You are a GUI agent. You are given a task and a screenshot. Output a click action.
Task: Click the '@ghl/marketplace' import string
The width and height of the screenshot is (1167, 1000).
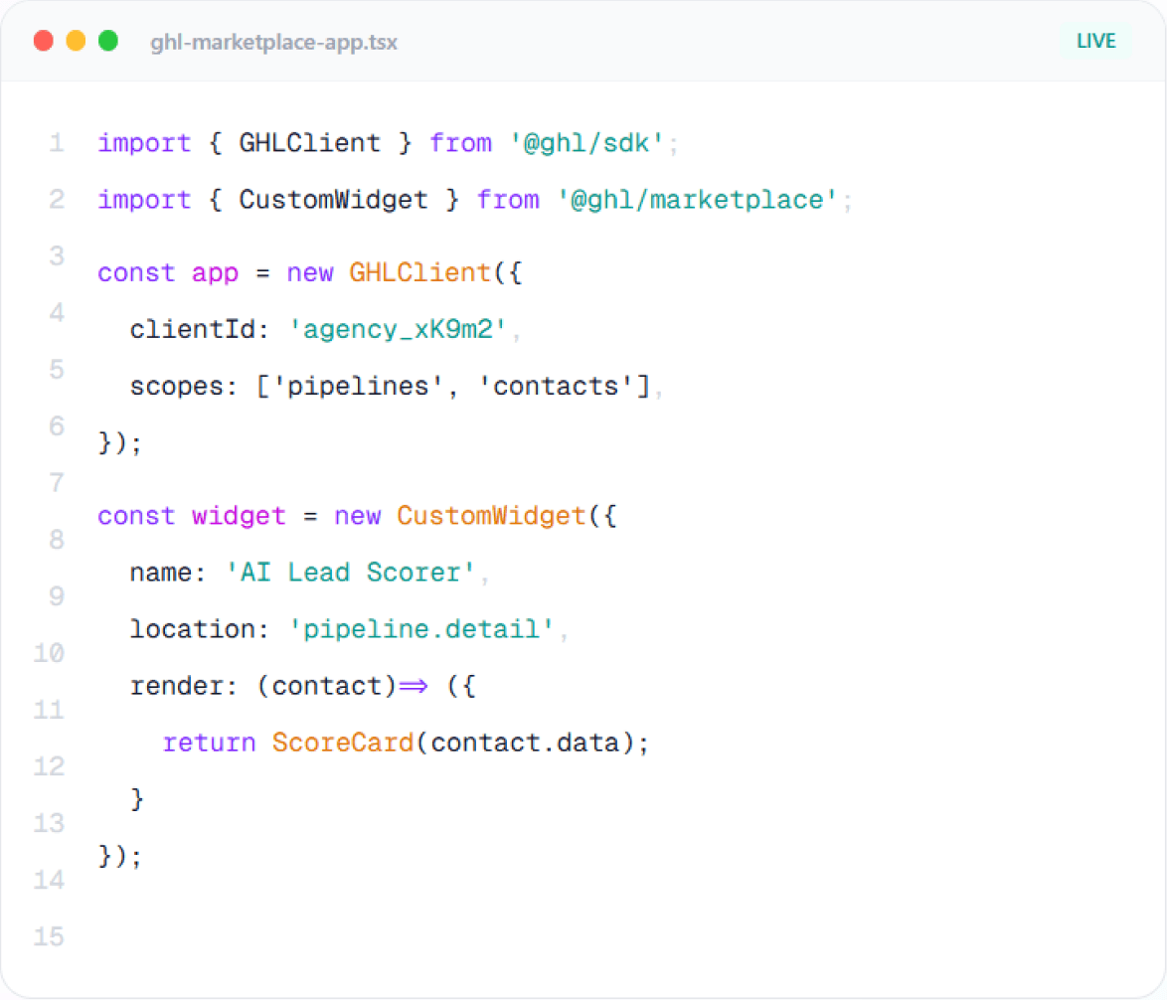698,200
